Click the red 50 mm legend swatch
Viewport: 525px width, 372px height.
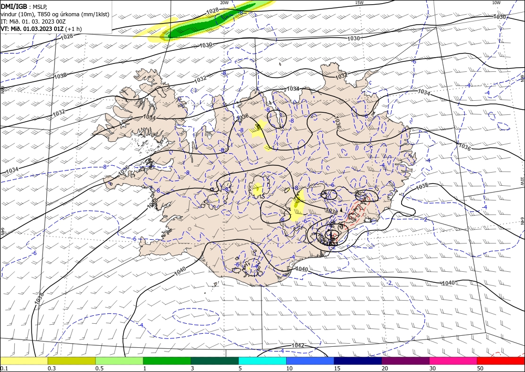tap(501, 361)
